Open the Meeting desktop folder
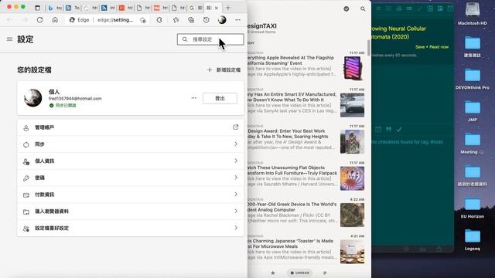 (x=473, y=143)
